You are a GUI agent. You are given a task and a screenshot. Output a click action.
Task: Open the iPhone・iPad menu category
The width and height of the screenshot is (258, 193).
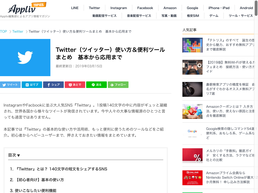219,8
